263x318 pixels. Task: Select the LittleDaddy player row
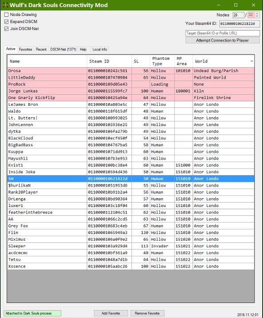click(131, 77)
